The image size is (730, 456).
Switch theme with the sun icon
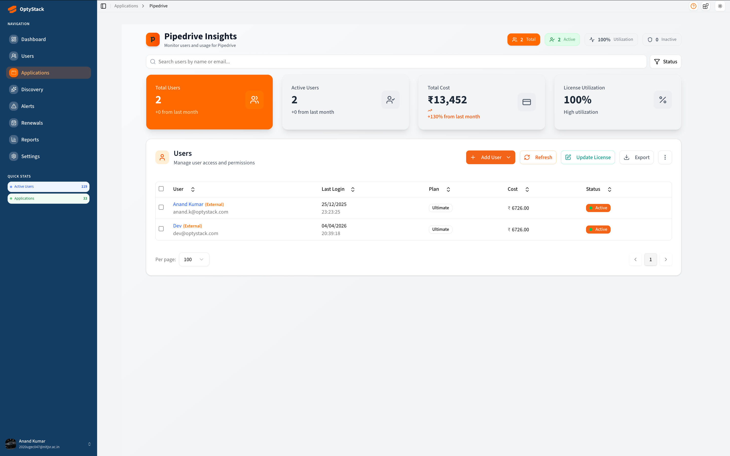[720, 6]
